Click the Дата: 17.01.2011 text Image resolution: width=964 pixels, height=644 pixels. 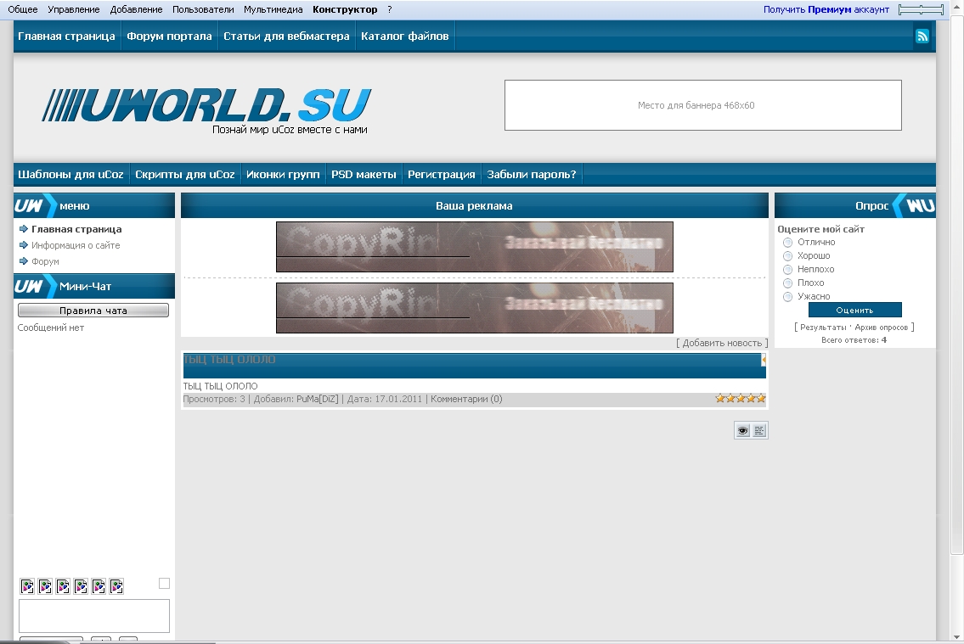tap(384, 399)
